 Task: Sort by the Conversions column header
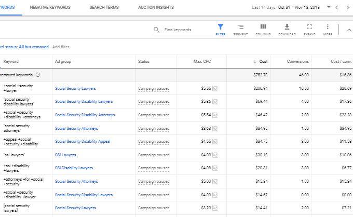(297, 61)
